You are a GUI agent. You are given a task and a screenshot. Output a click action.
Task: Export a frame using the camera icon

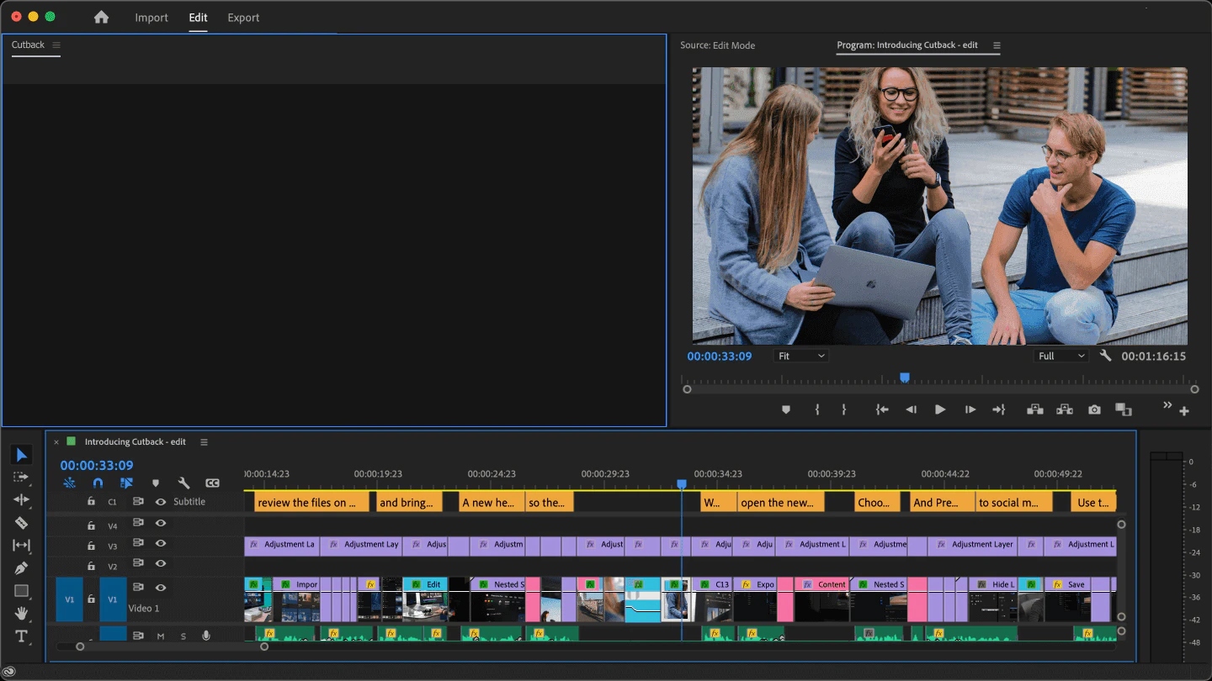(1094, 409)
